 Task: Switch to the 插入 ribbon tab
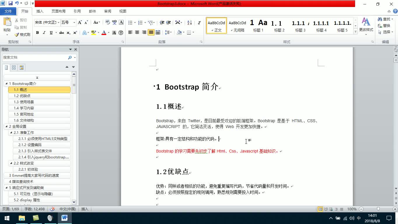tap(40, 11)
